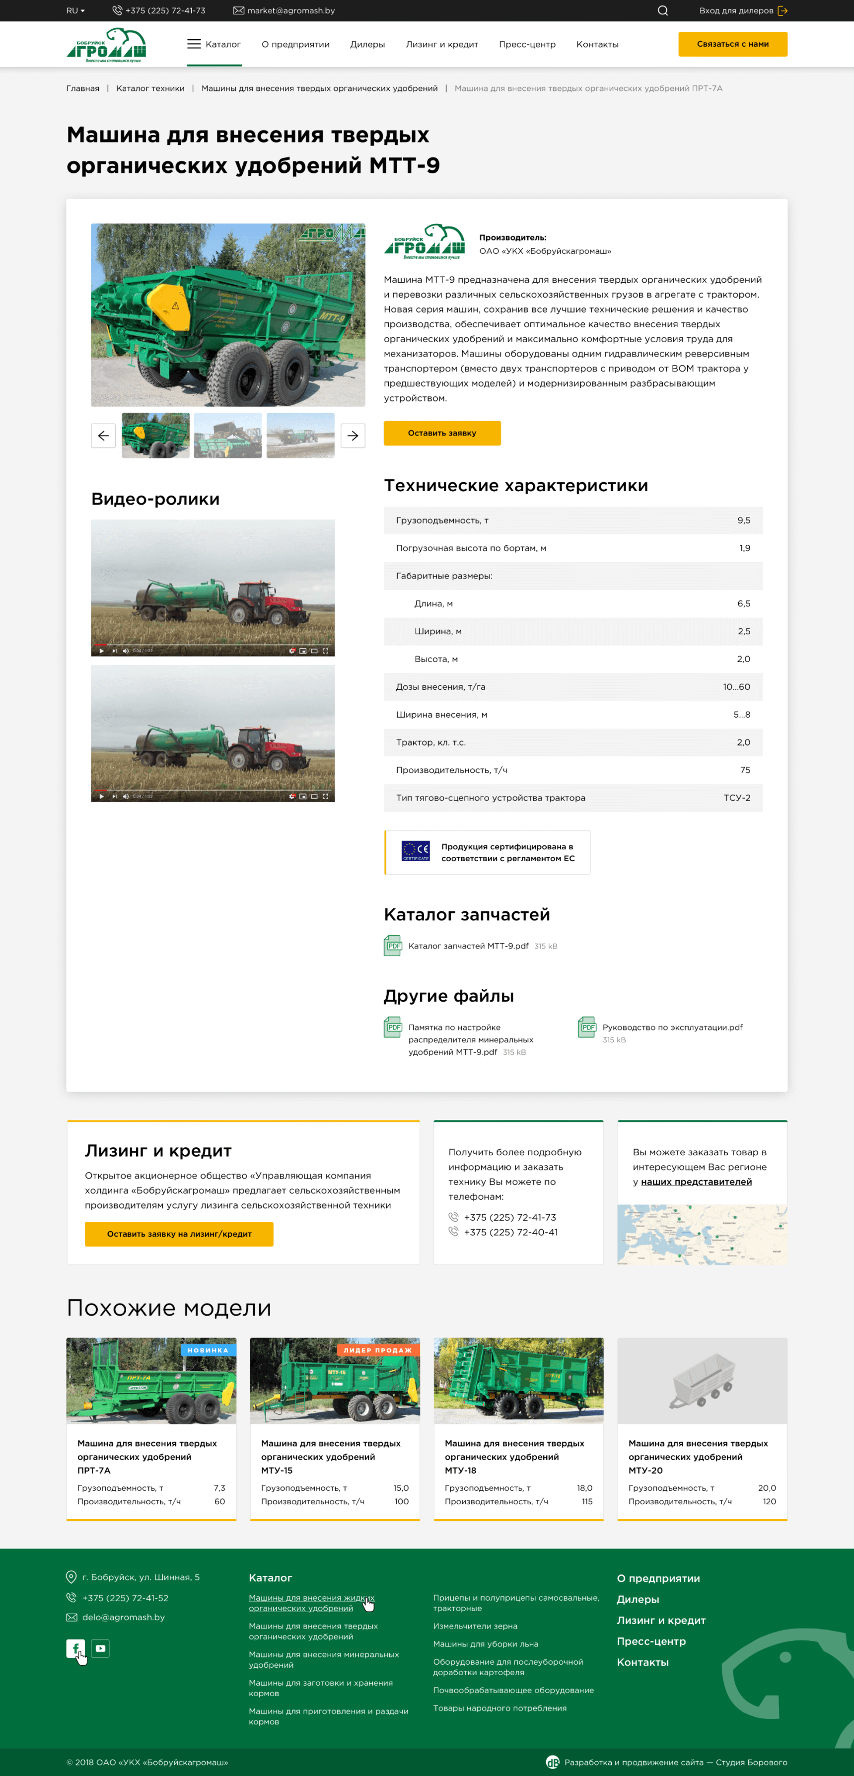The image size is (854, 1776).
Task: Select 'Пресс-центр' in main navigation
Action: point(527,44)
